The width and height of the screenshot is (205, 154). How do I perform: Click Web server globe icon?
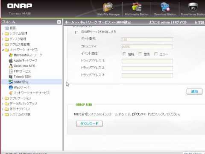[11, 87]
